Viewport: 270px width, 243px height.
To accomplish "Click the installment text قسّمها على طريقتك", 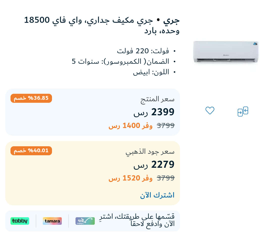I will pos(137,221).
